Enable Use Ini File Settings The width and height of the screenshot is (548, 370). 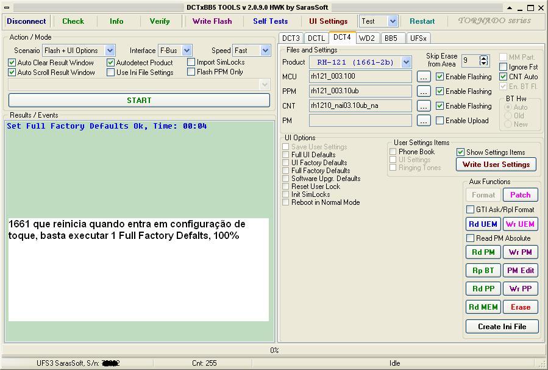tap(111, 73)
